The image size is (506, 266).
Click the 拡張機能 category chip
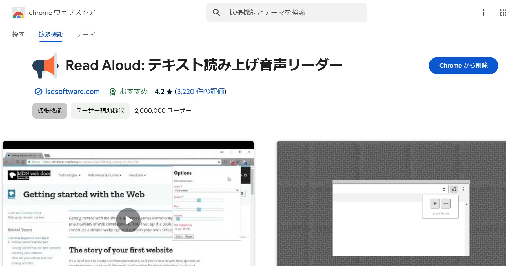(x=50, y=111)
